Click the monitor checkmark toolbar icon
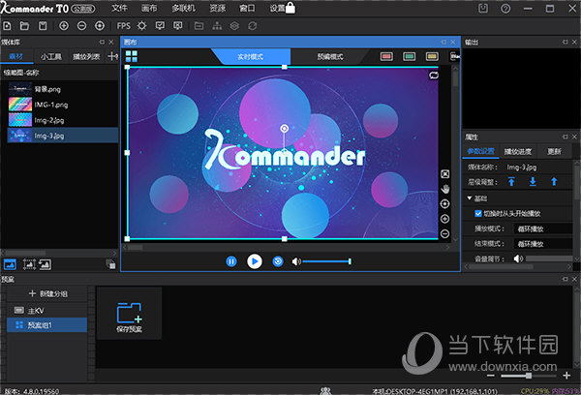This screenshot has width=581, height=395. [x=160, y=26]
